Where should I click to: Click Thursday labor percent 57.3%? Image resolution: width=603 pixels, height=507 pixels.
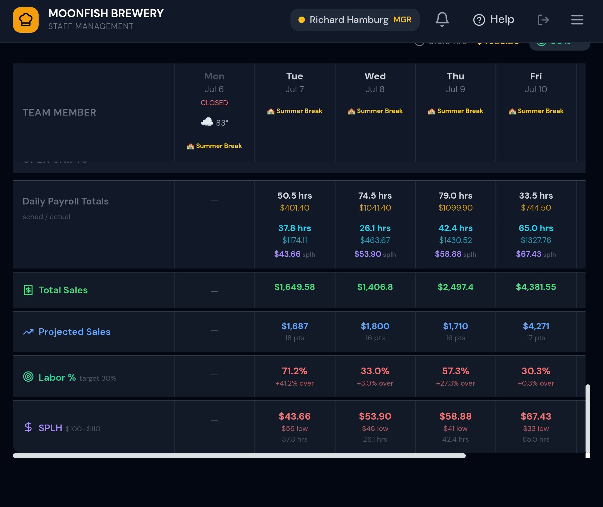tap(456, 371)
